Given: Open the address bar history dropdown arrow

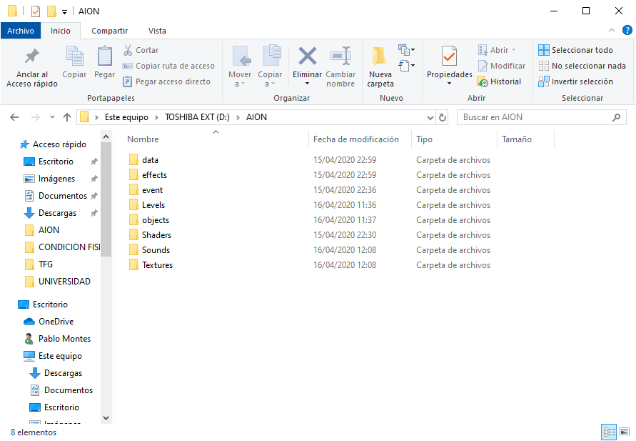Looking at the screenshot, I should point(430,117).
